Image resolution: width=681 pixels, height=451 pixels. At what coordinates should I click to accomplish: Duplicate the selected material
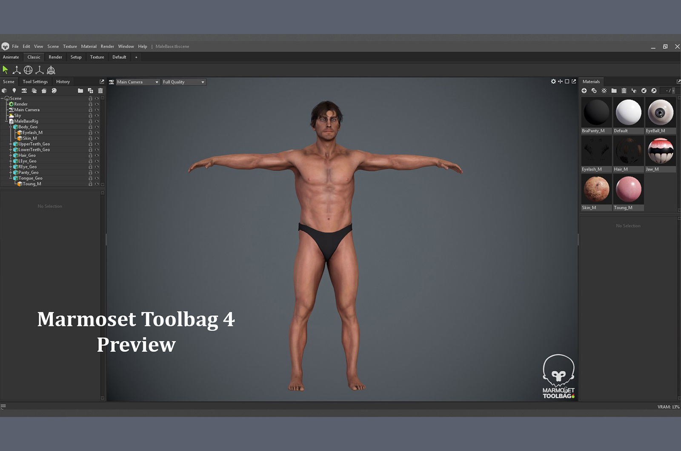[594, 91]
